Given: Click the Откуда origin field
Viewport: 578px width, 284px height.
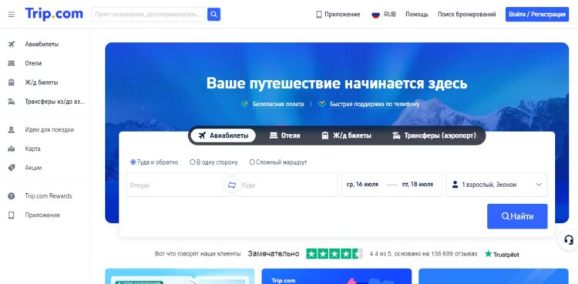Looking at the screenshot, I should click(x=178, y=185).
